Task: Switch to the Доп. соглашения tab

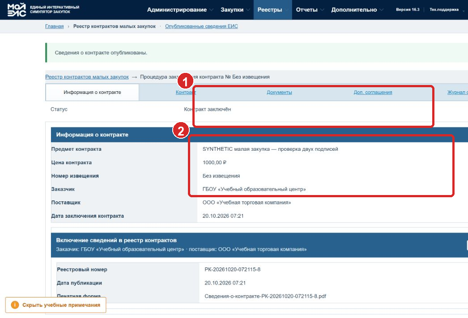Action: [x=373, y=92]
